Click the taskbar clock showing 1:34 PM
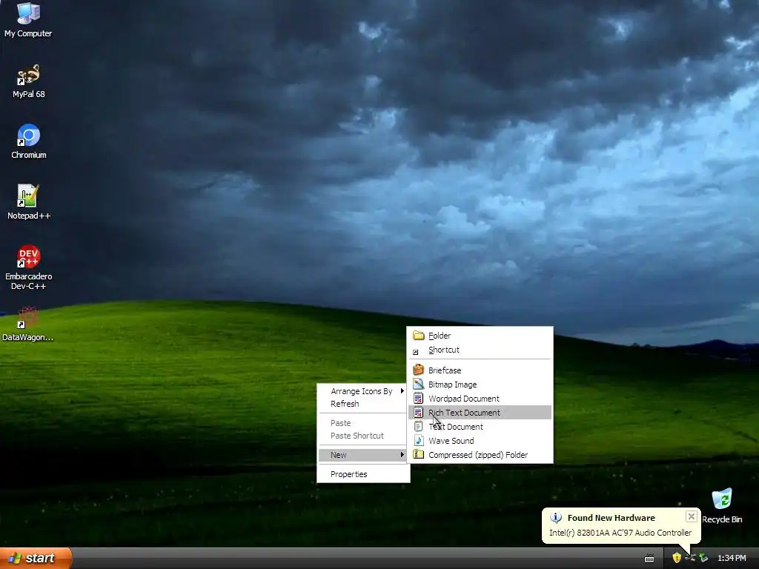This screenshot has width=759, height=569. tap(732, 558)
